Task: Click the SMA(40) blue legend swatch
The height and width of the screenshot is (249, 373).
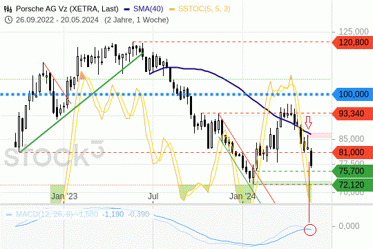Action: (127, 9)
